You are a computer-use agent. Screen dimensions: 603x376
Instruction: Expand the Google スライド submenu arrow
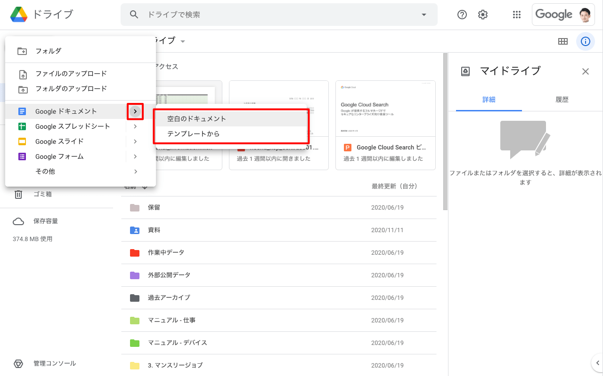[x=135, y=141]
